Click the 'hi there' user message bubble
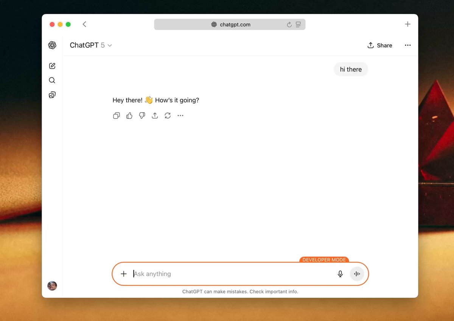Screen dimensions: 454x321 (x=351, y=69)
